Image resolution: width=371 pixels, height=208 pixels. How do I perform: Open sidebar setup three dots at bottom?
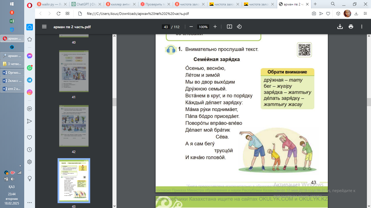30,202
